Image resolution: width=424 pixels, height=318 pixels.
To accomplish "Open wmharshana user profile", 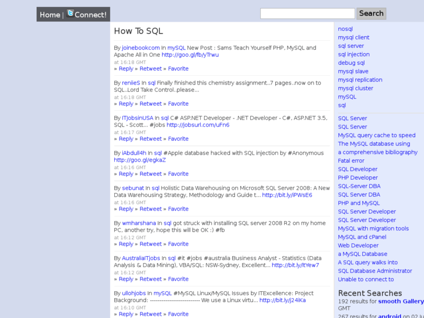I will pos(139,223).
